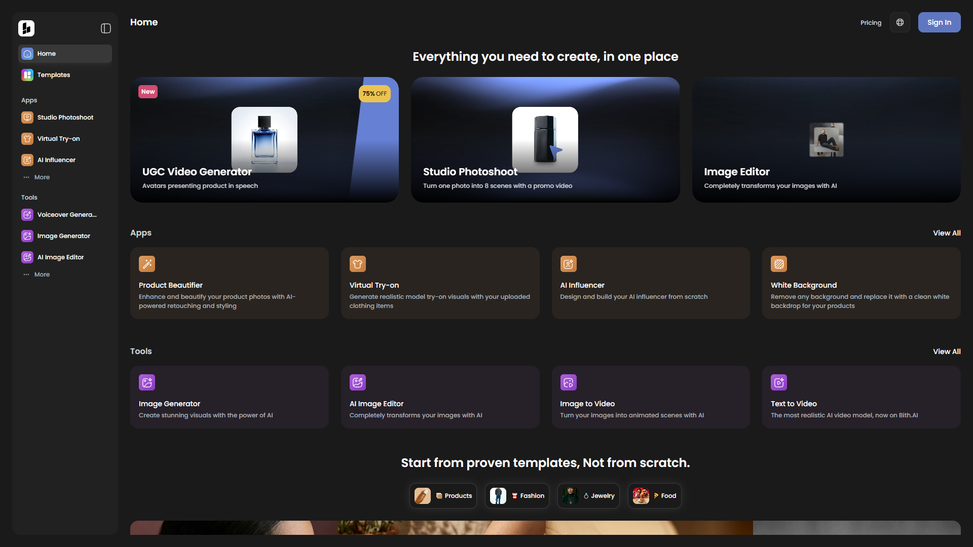Click the White Background card icon
The image size is (973, 547).
pos(779,264)
